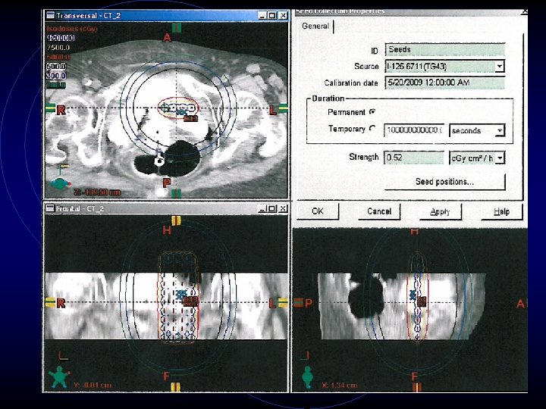546x409 pixels.
Task: Click the Transversal - CT_2 title bar
Action: (x=166, y=15)
